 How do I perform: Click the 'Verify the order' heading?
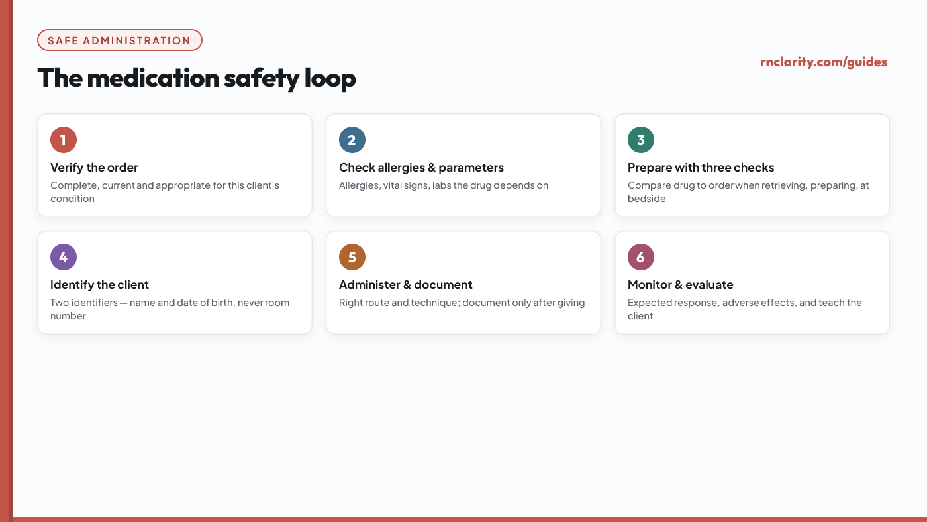94,168
